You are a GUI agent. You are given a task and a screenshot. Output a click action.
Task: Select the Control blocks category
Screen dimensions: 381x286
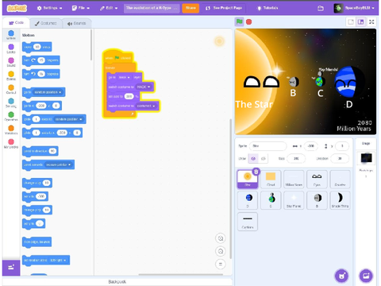coord(11,89)
